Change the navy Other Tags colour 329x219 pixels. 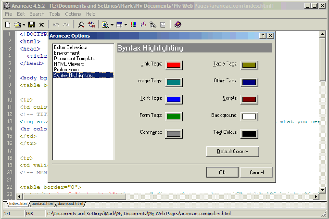249,82
